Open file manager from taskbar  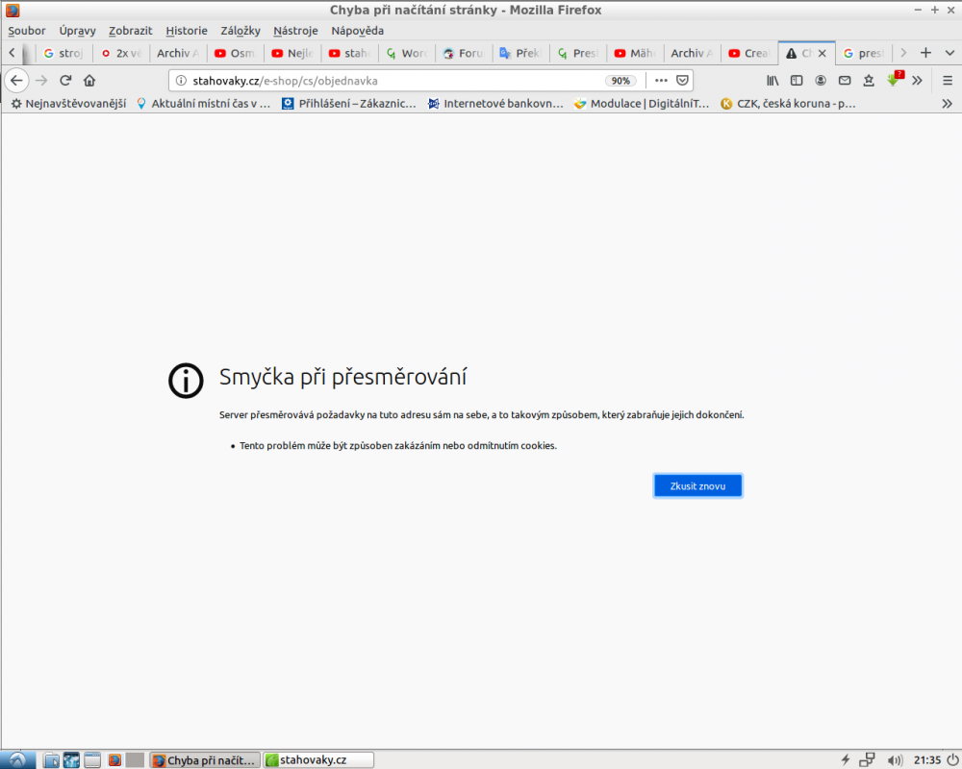[x=52, y=760]
